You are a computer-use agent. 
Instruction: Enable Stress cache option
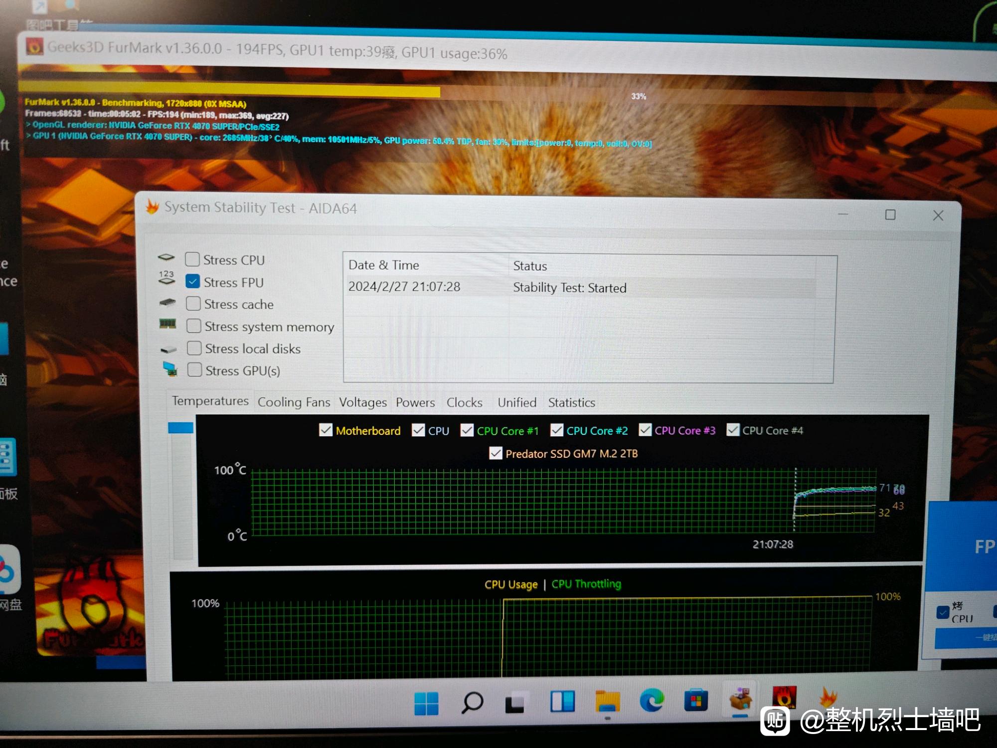click(193, 304)
